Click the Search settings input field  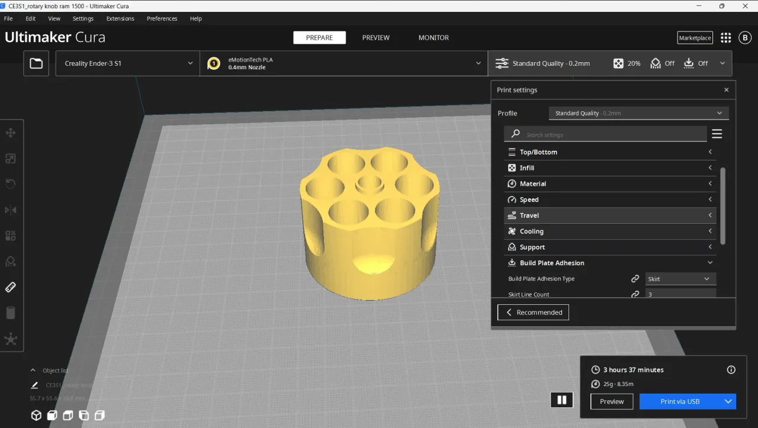[605, 134]
